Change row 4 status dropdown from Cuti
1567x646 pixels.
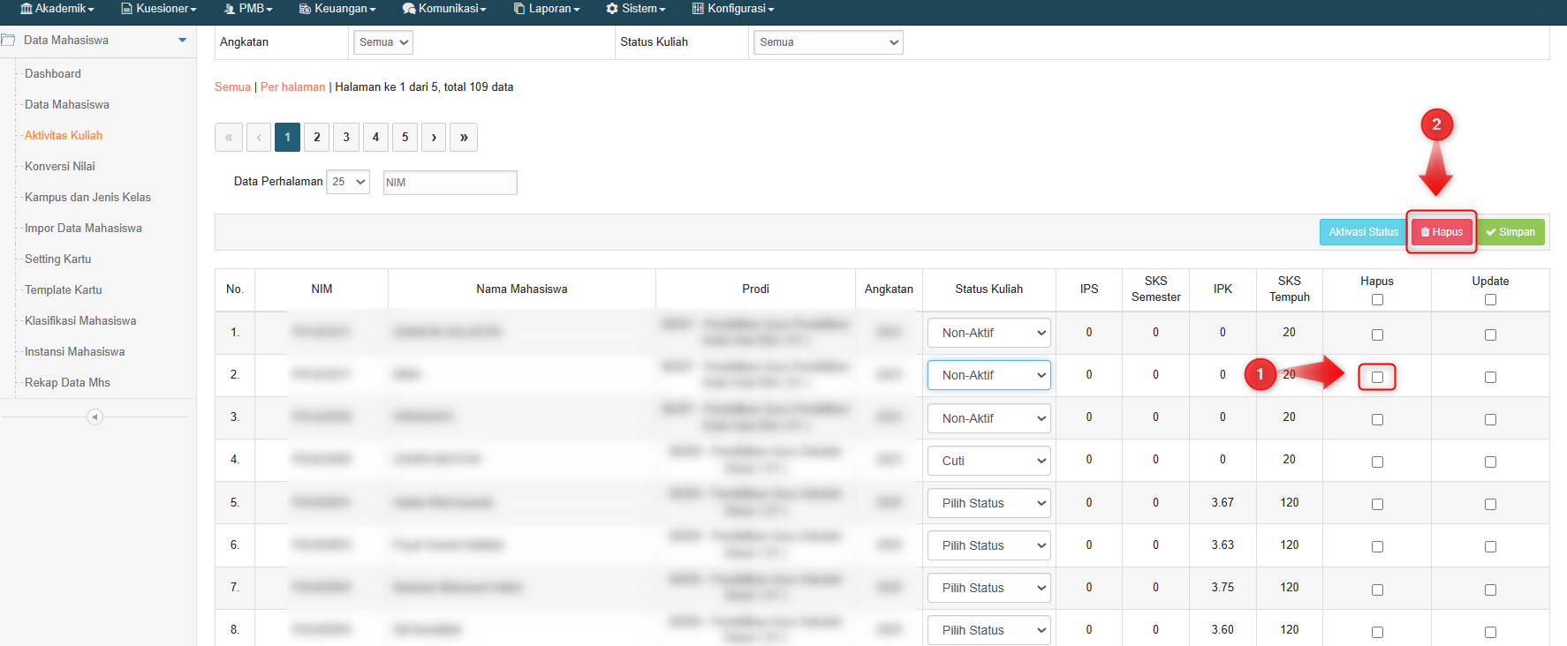click(x=988, y=461)
